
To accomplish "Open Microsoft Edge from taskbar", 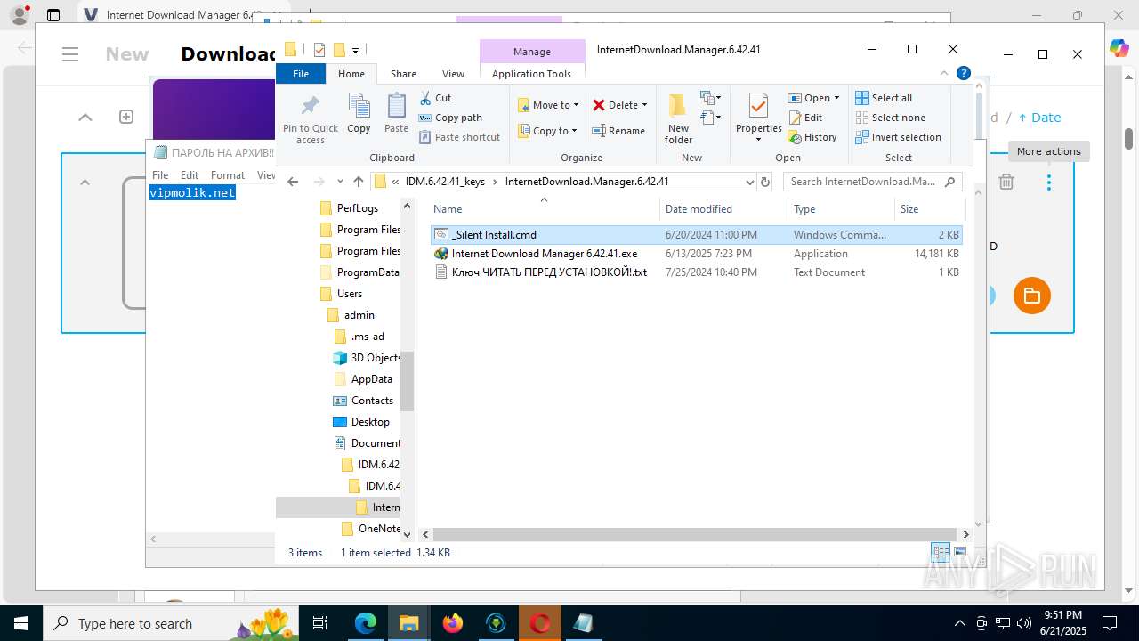I will (x=366, y=623).
